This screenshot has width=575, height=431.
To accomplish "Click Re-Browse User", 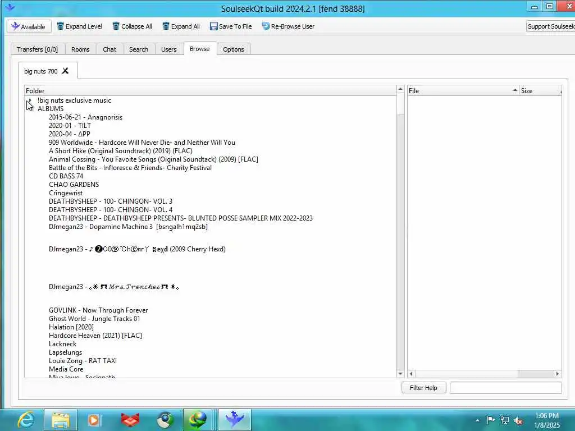I will [x=288, y=26].
